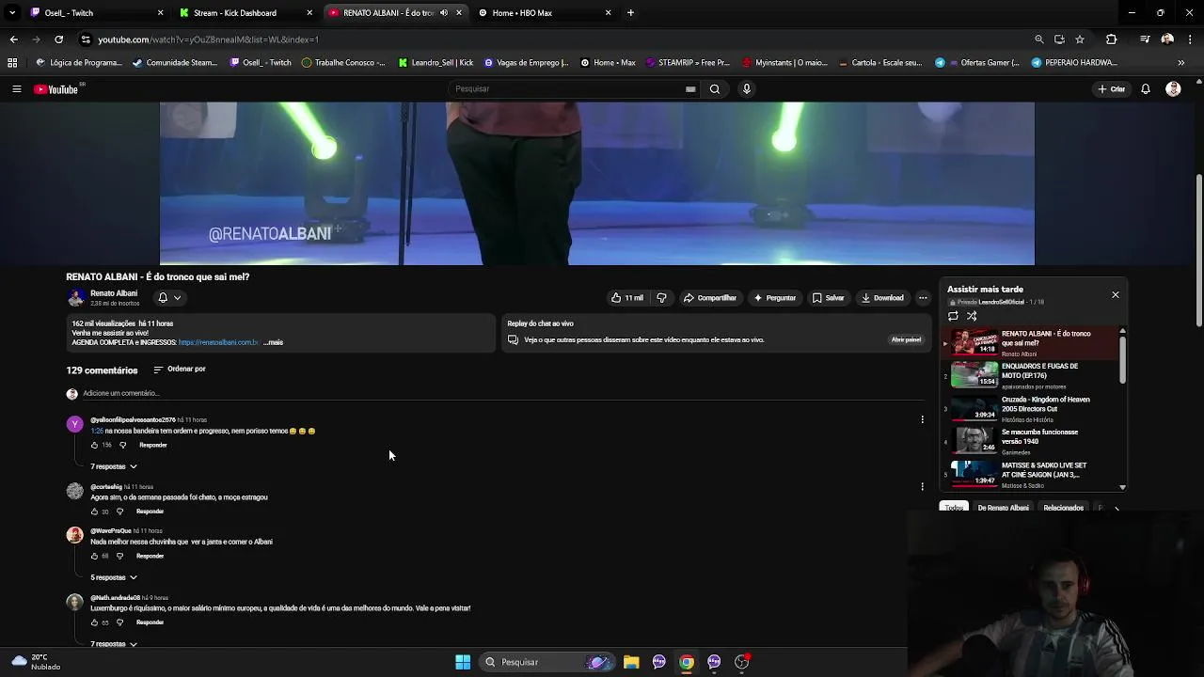
Task: Open Ordenar por comment sorting menu
Action: point(180,370)
